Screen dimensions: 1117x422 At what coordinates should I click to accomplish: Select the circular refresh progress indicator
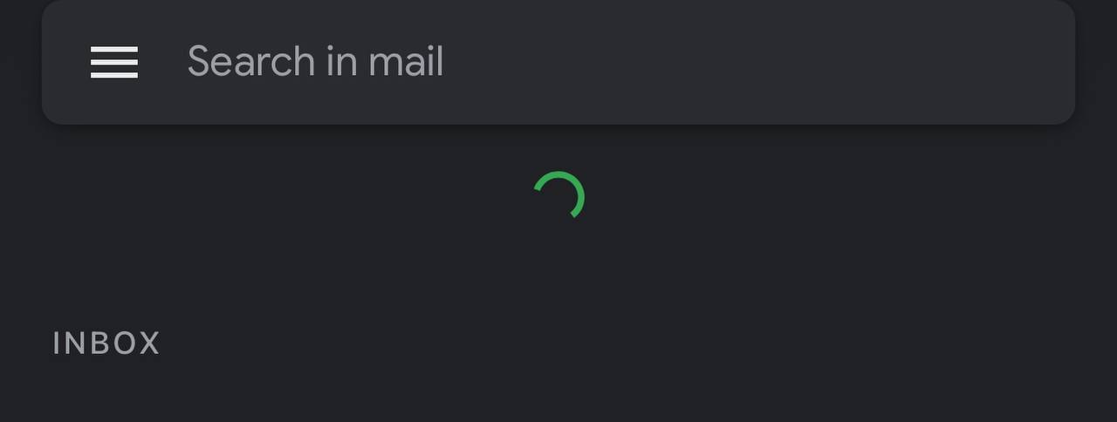(558, 196)
